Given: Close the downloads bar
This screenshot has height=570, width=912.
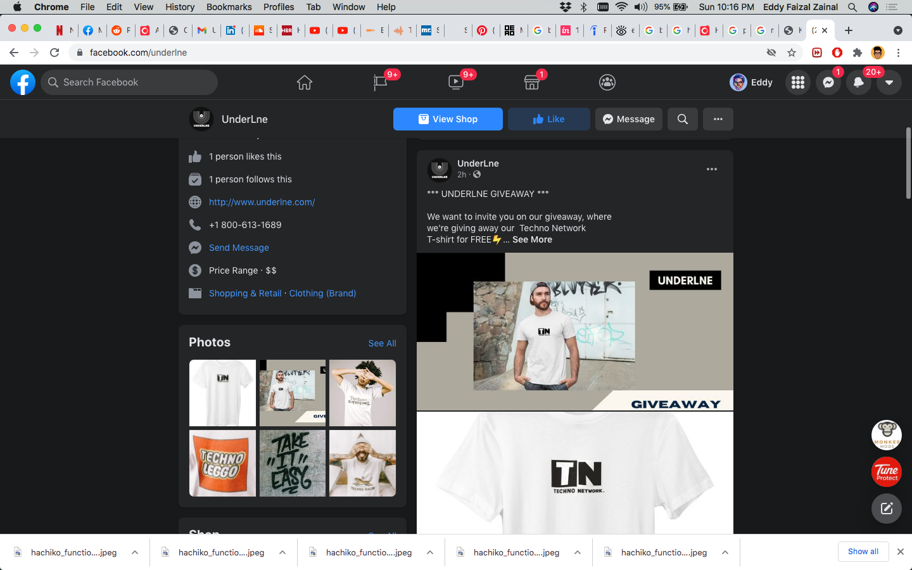Looking at the screenshot, I should pyautogui.click(x=901, y=552).
